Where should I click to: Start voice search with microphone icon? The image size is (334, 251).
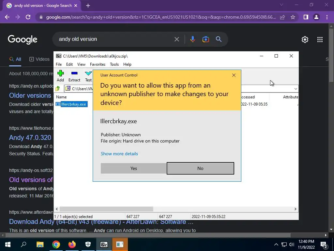pyautogui.click(x=192, y=39)
